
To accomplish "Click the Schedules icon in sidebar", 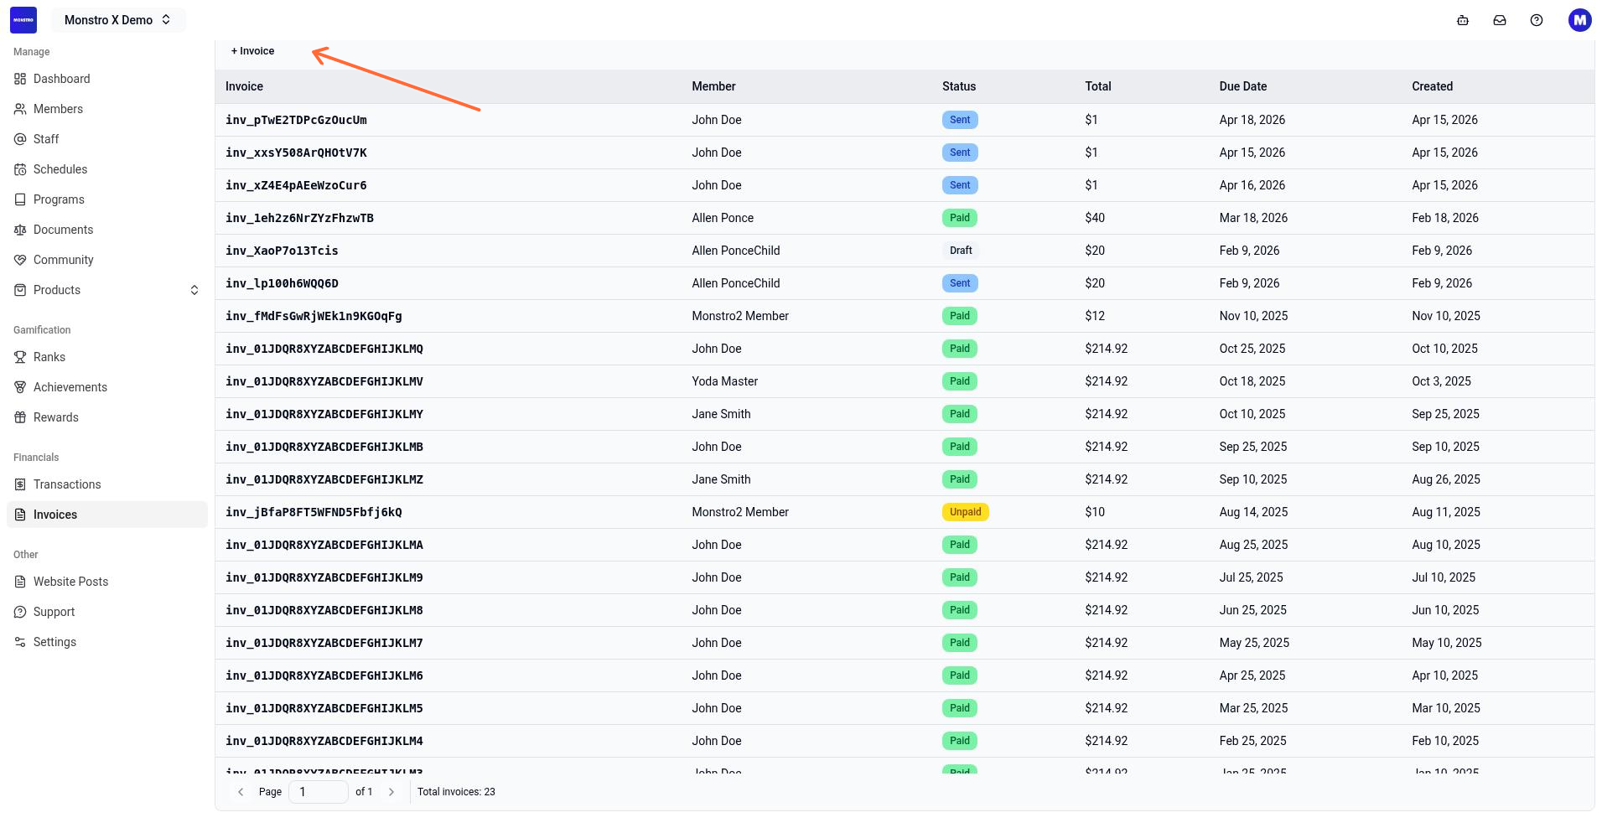I will pos(20,169).
